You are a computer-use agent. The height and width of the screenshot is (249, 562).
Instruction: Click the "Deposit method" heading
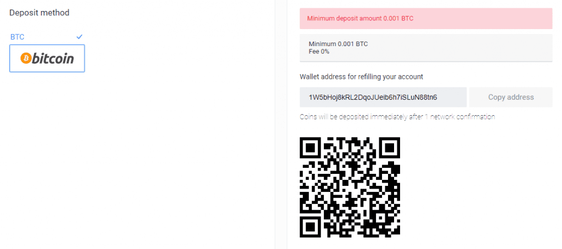(40, 13)
